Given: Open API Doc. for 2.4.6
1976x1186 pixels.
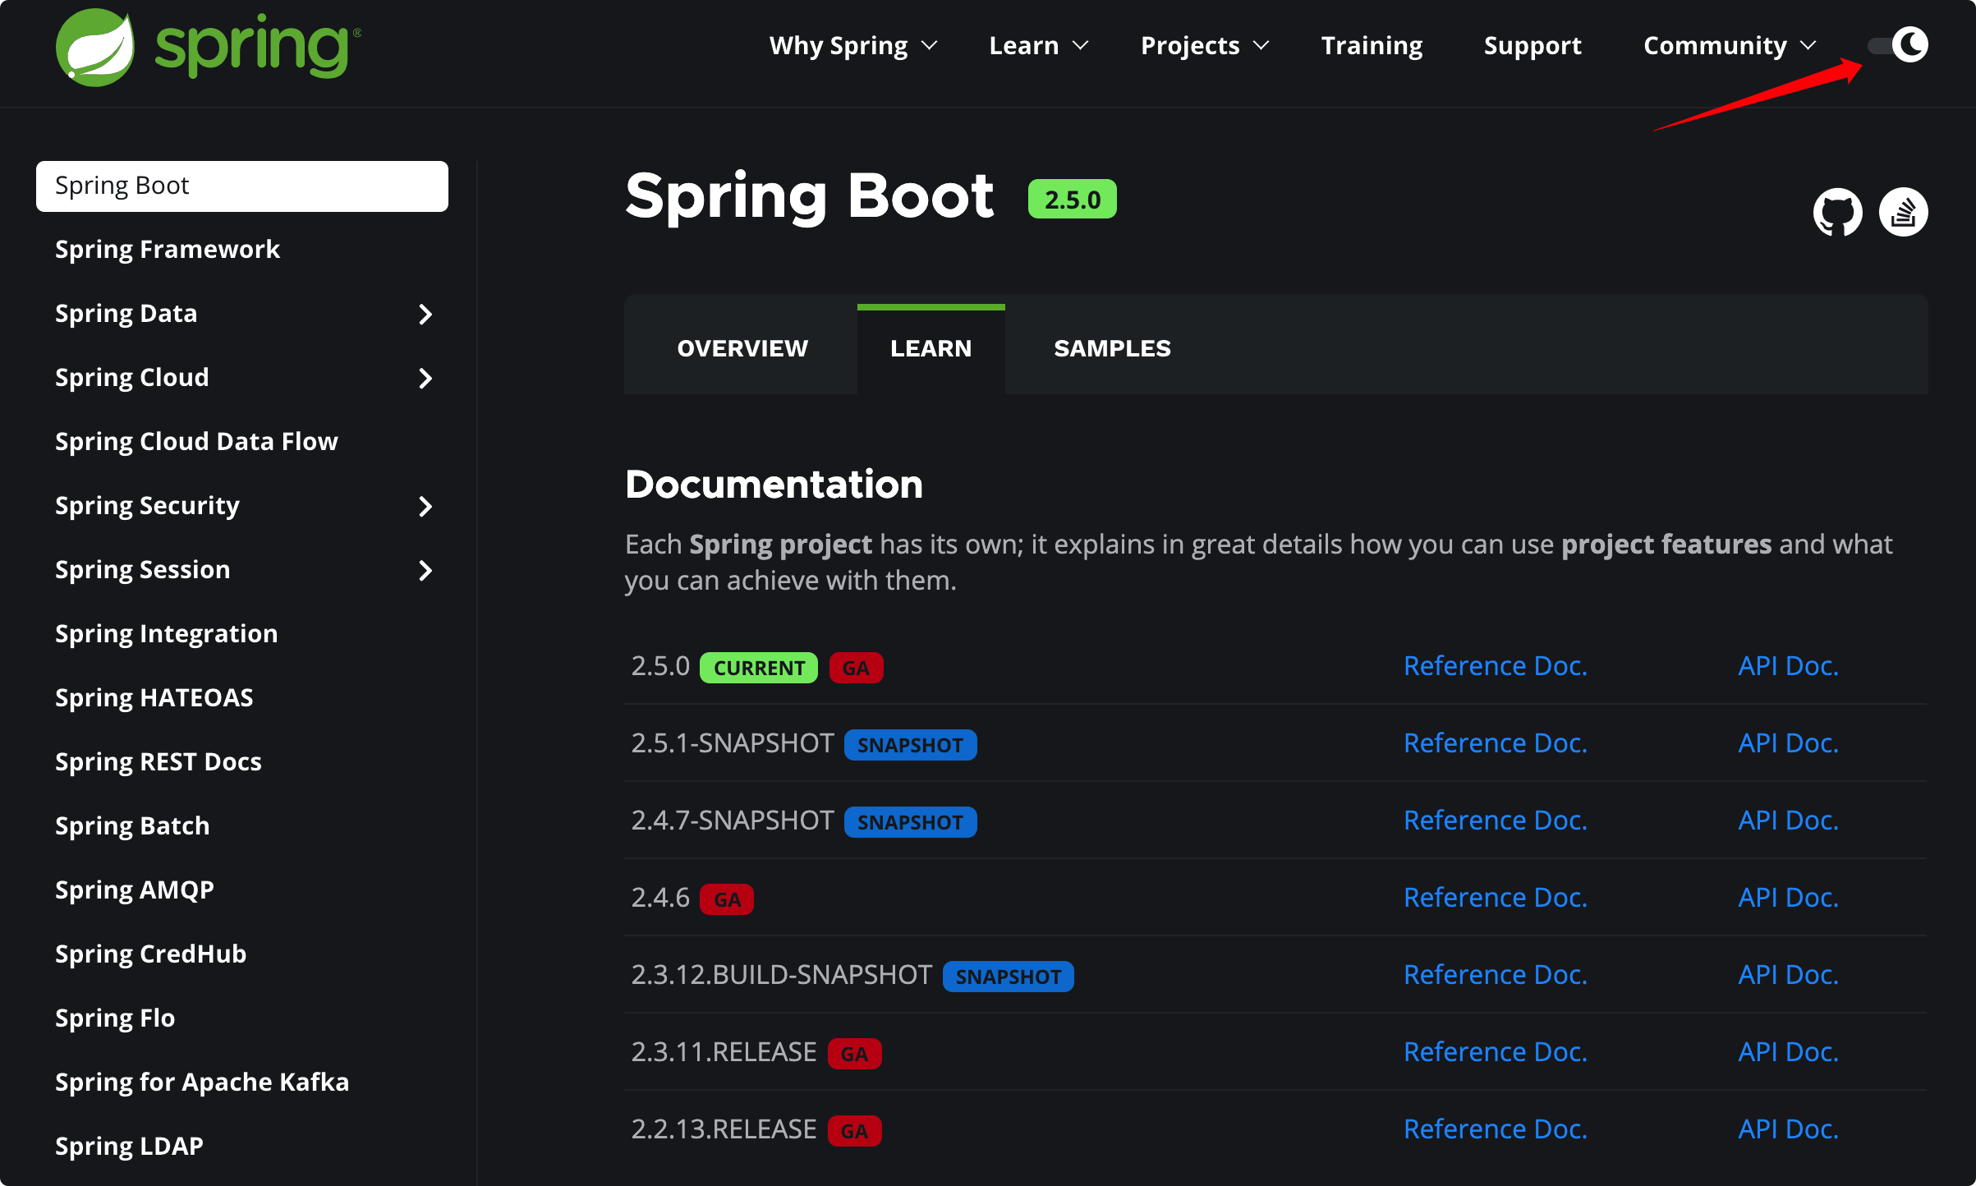Looking at the screenshot, I should click(1788, 897).
